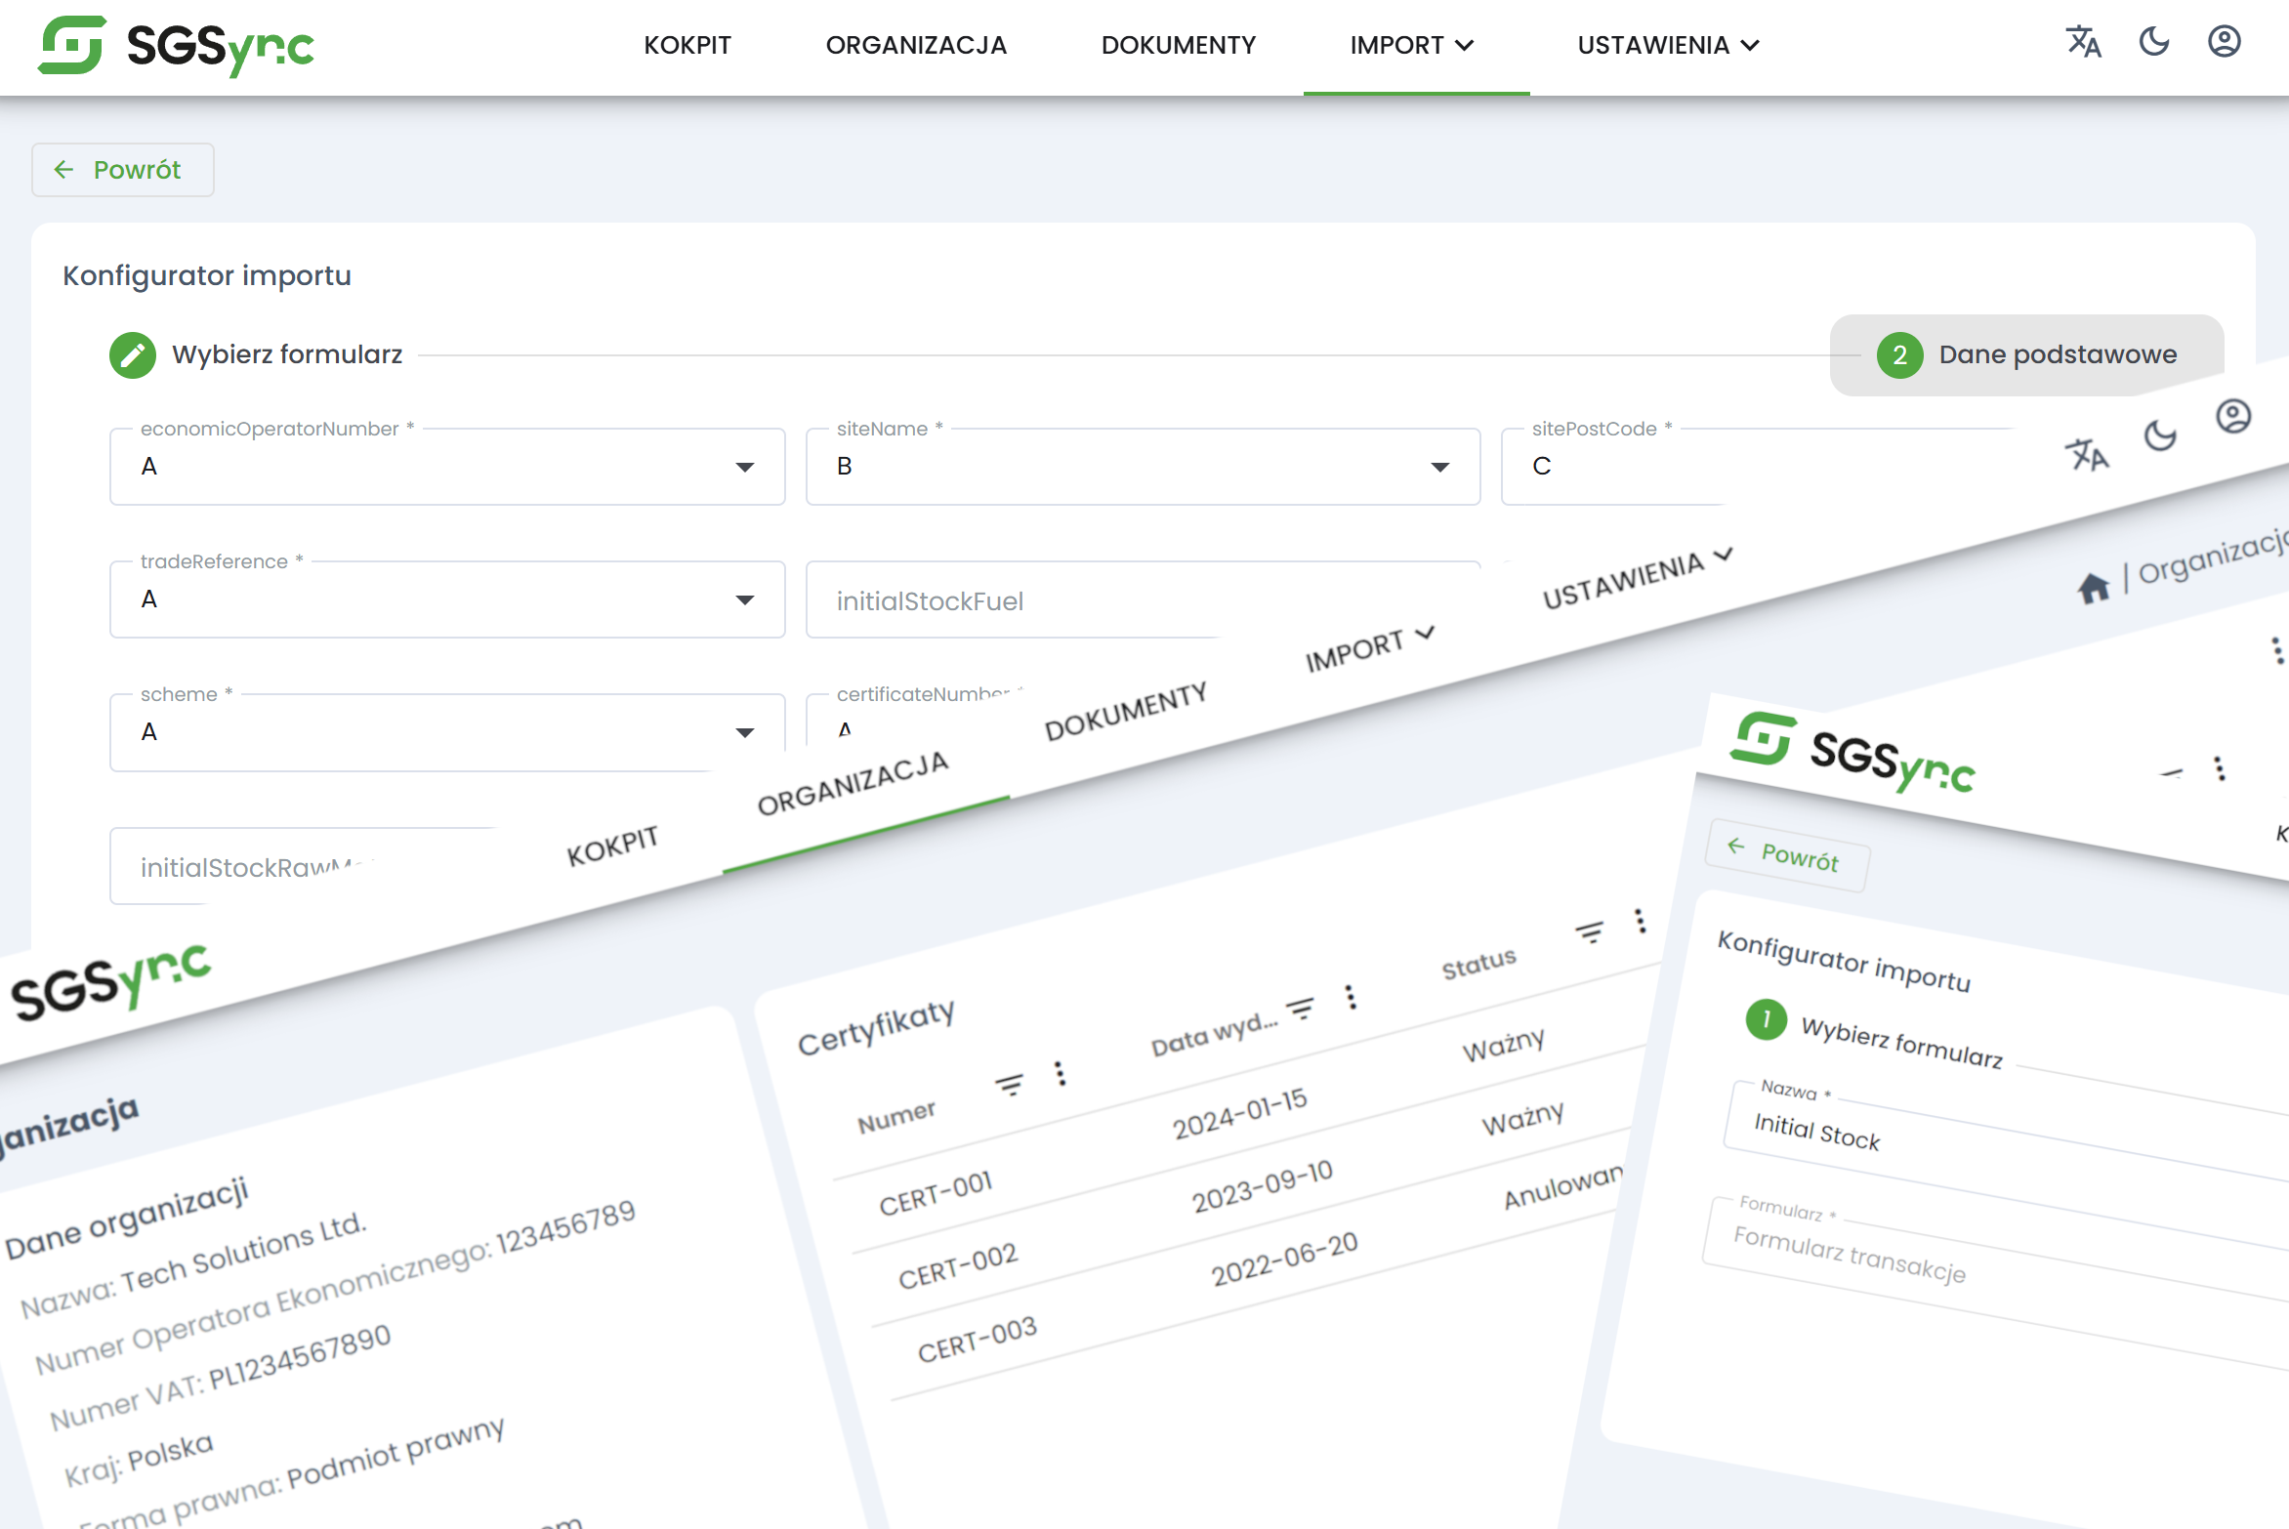
Task: Click the language translate icon in top bar
Action: tap(2083, 42)
